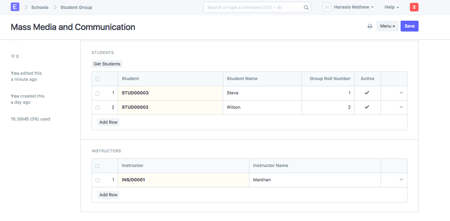Open the Help menu
The height and width of the screenshot is (221, 450).
pos(391,7)
